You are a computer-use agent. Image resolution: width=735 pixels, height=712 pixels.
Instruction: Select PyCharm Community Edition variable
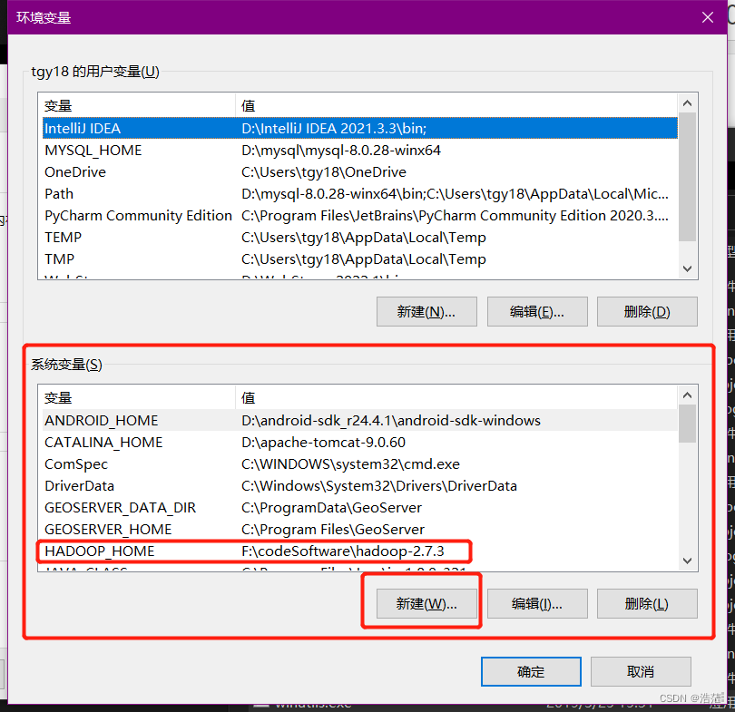click(x=360, y=216)
